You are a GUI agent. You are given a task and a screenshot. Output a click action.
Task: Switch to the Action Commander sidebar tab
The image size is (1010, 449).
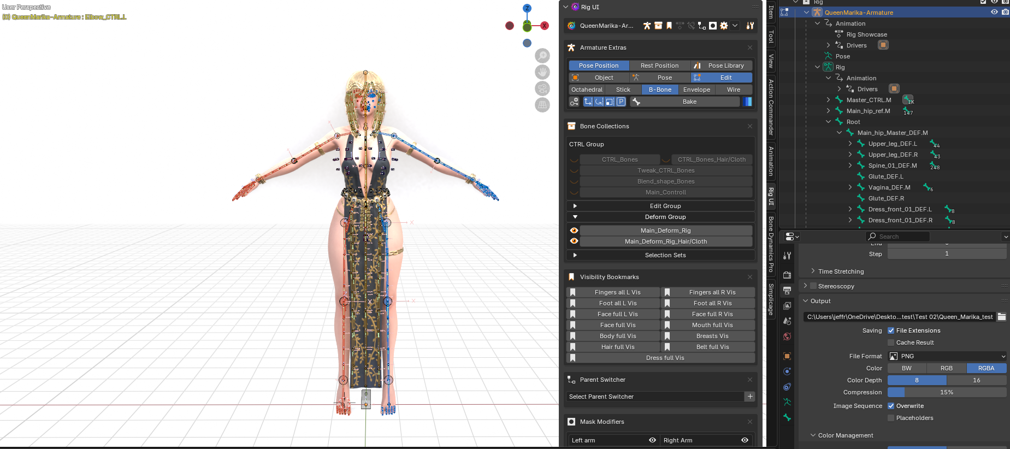[x=771, y=107]
